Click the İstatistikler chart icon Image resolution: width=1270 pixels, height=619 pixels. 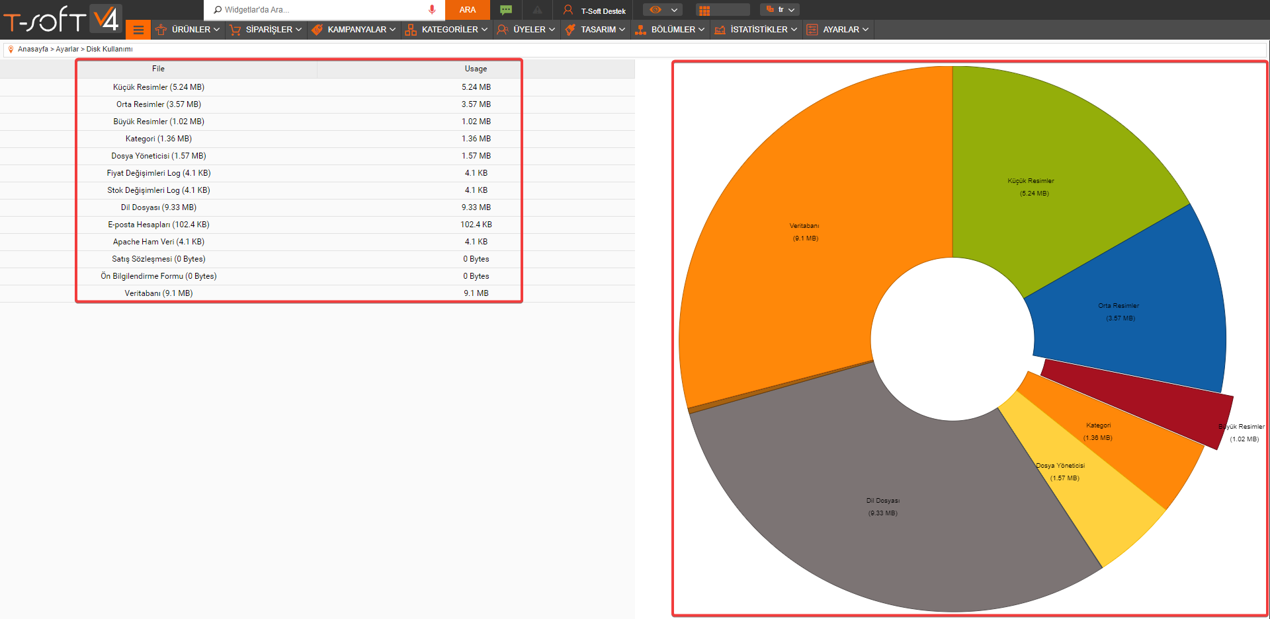[720, 30]
